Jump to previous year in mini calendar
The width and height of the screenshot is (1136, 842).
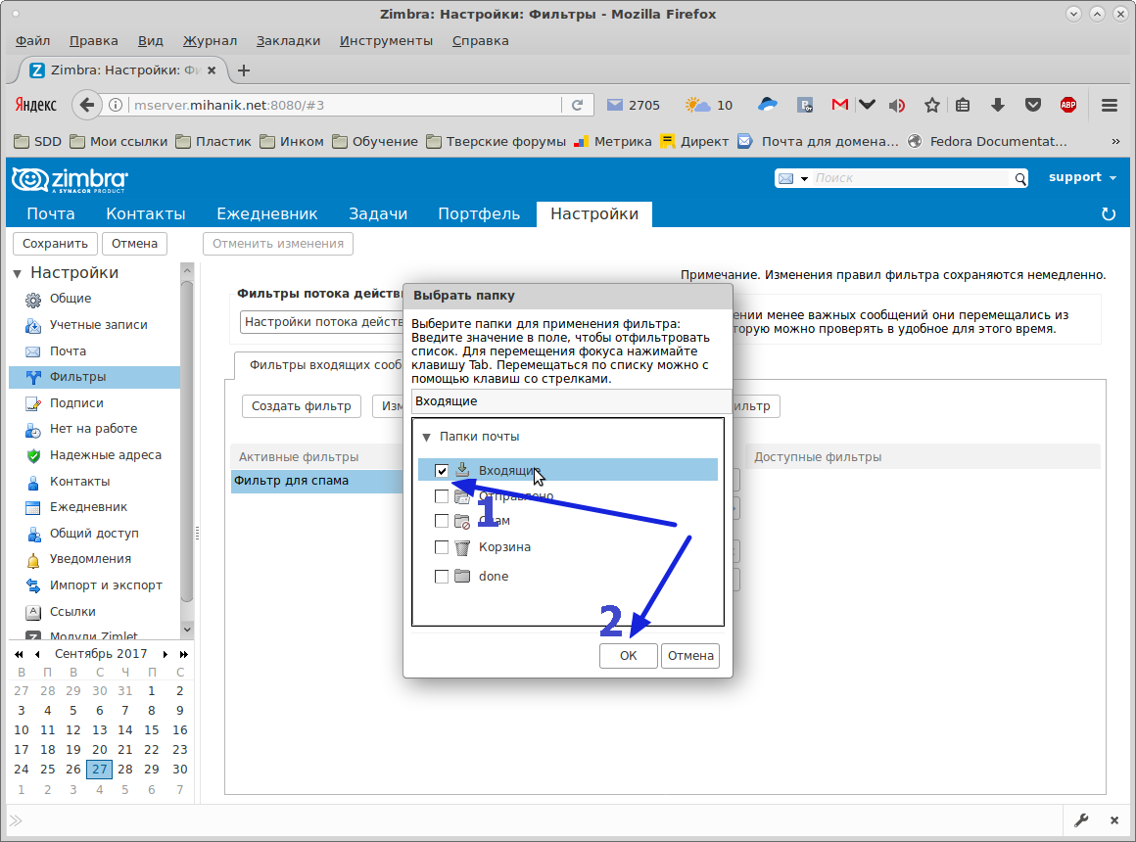(19, 654)
